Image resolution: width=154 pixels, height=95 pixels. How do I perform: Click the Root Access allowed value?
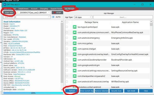coord(17,76)
